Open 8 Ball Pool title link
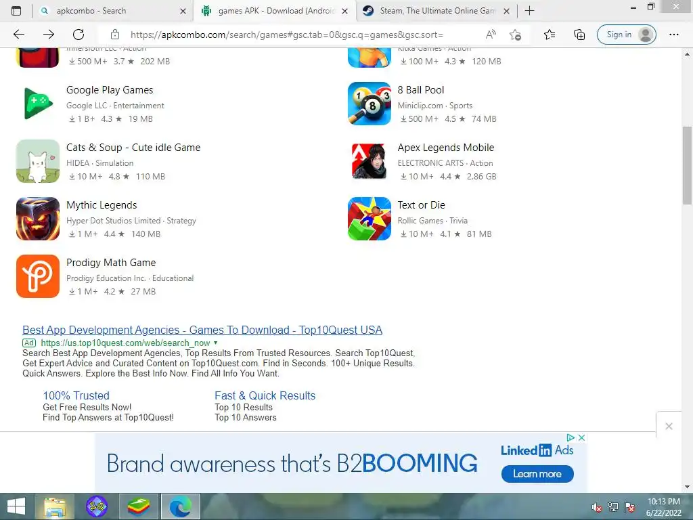Viewport: 693px width, 520px height. click(421, 90)
